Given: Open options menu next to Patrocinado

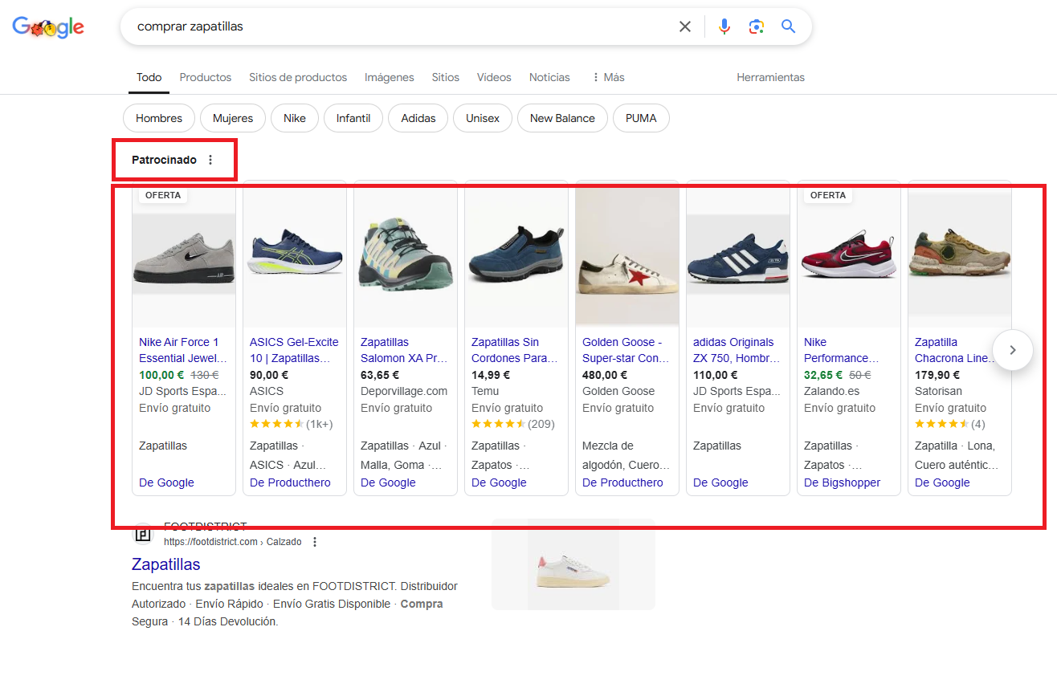Looking at the screenshot, I should tap(210, 160).
